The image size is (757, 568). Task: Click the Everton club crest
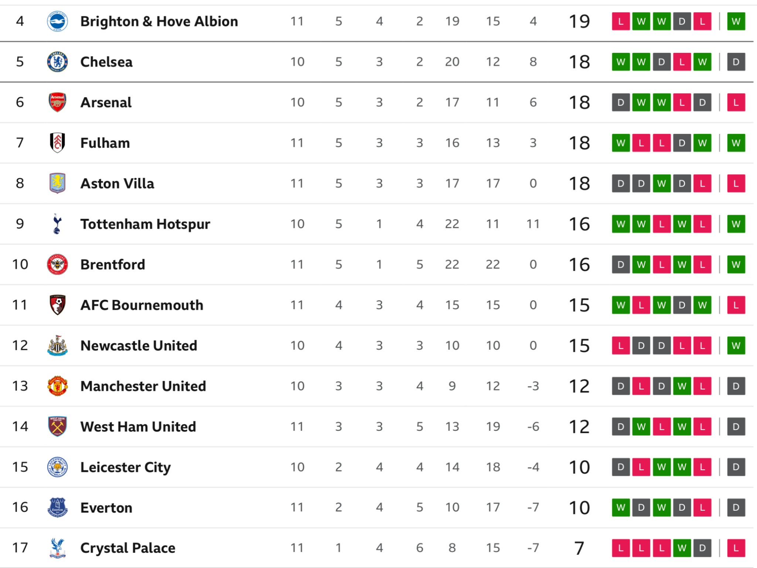pyautogui.click(x=57, y=507)
